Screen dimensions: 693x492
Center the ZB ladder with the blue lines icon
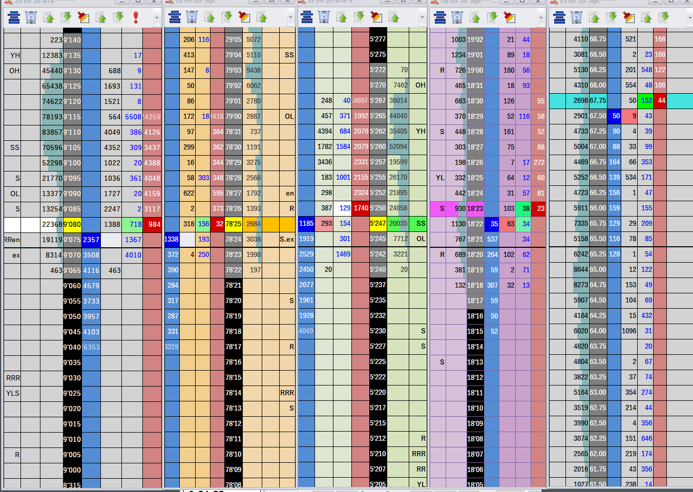tap(175, 18)
